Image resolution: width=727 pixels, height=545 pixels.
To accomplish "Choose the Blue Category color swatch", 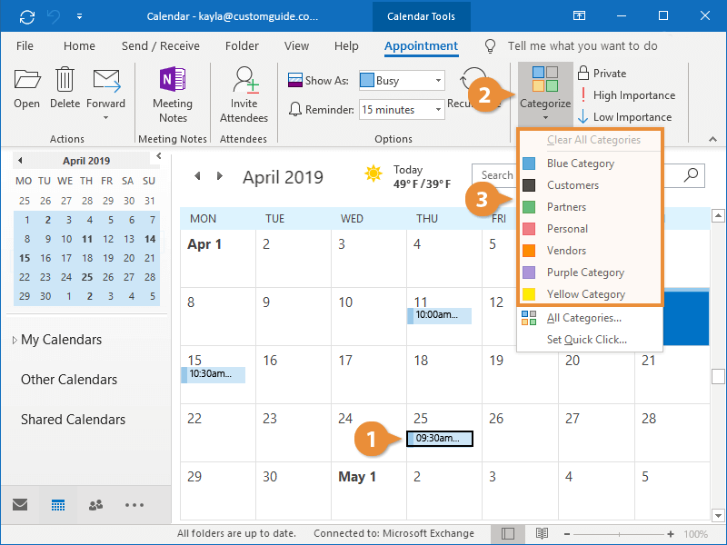I will pos(529,163).
